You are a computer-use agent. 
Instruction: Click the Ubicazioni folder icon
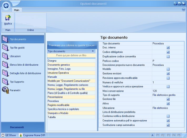click(5, 56)
